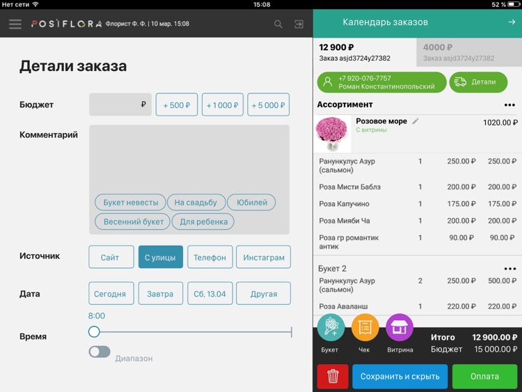Add +5 000 ₽ to budget
The width and height of the screenshot is (522, 392).
coord(269,105)
